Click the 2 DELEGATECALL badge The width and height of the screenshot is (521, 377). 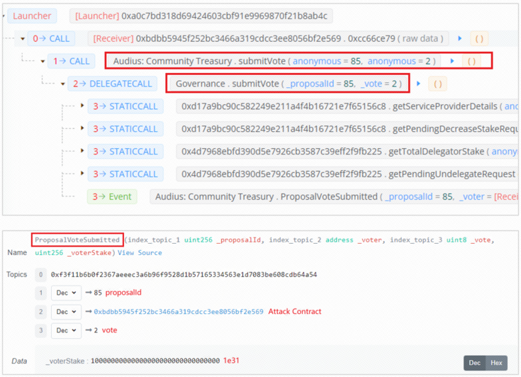112,84
